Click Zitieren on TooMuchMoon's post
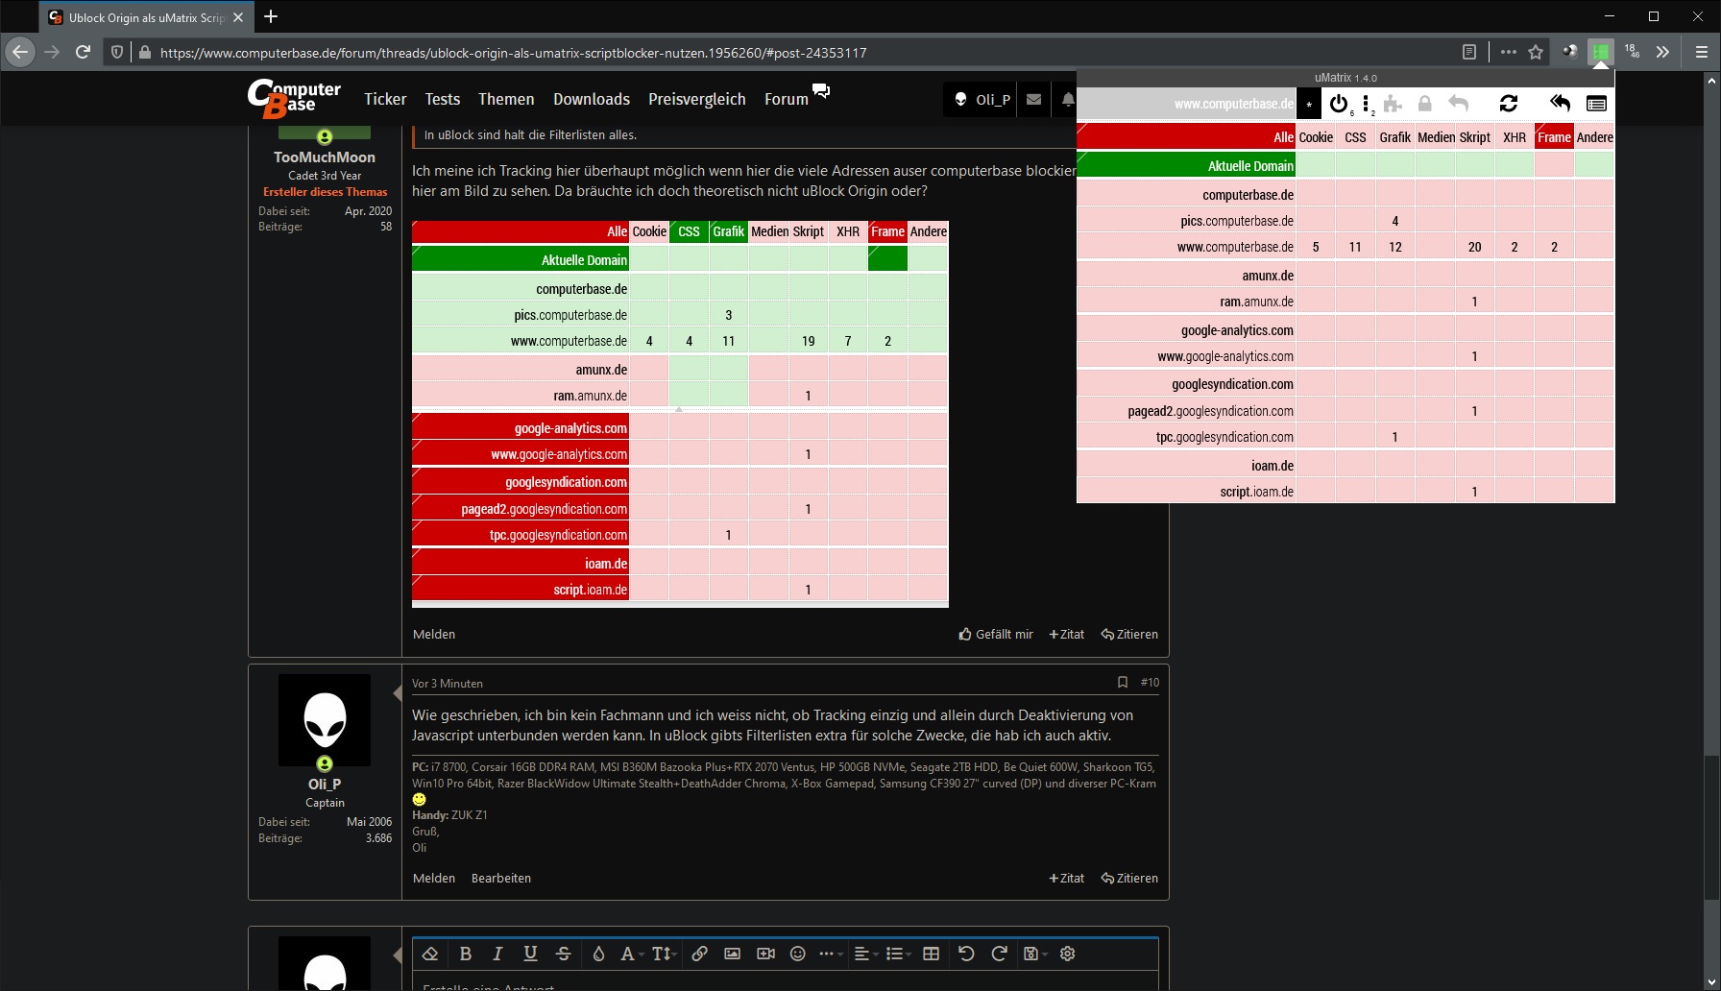The height and width of the screenshot is (991, 1721). (1129, 635)
